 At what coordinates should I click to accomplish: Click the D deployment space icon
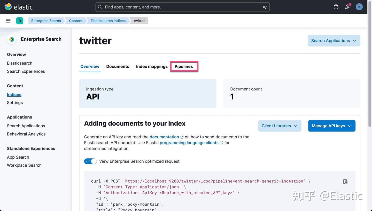pos(20,20)
